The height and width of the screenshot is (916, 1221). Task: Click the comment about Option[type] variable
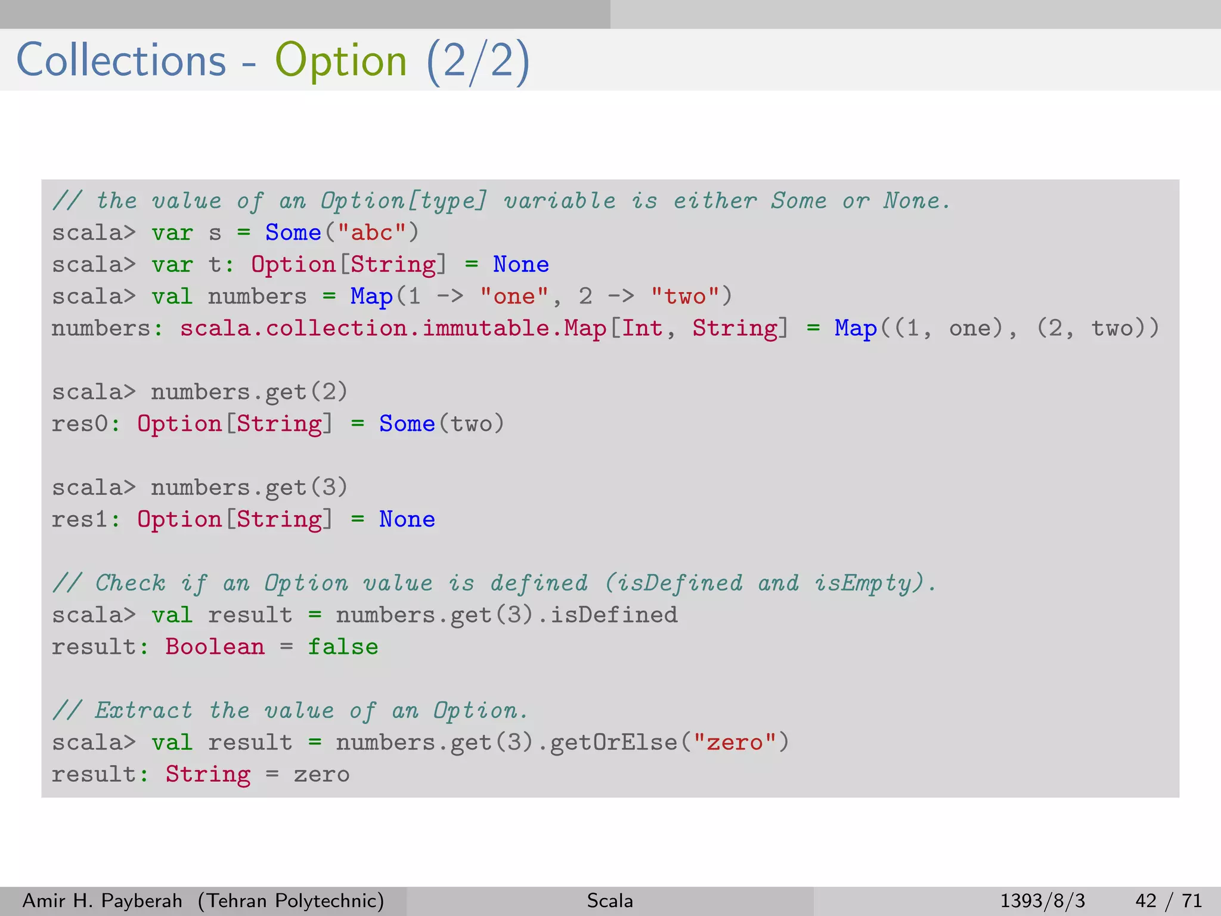(501, 201)
